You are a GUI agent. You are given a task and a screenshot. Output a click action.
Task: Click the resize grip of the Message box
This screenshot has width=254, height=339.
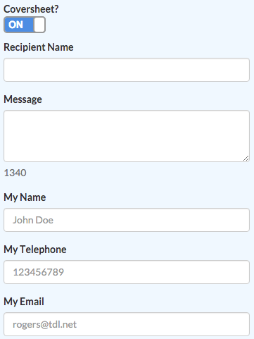pos(246,159)
